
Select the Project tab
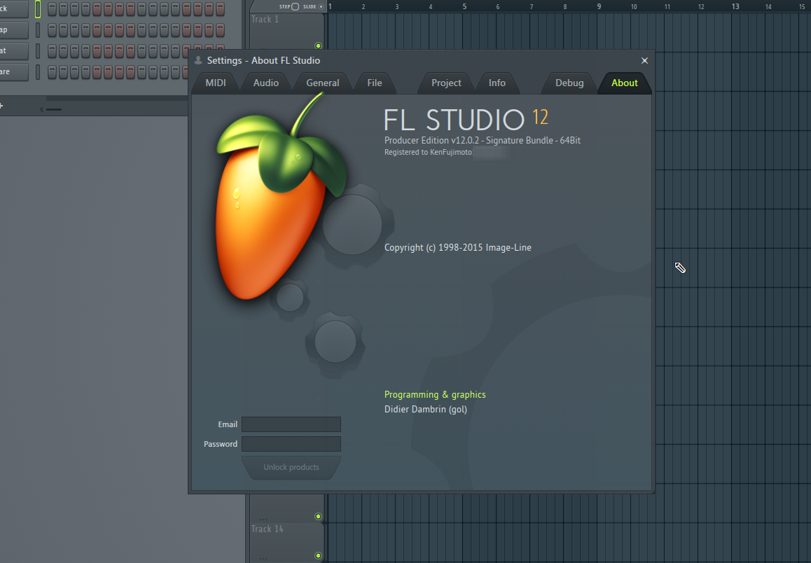pos(446,83)
